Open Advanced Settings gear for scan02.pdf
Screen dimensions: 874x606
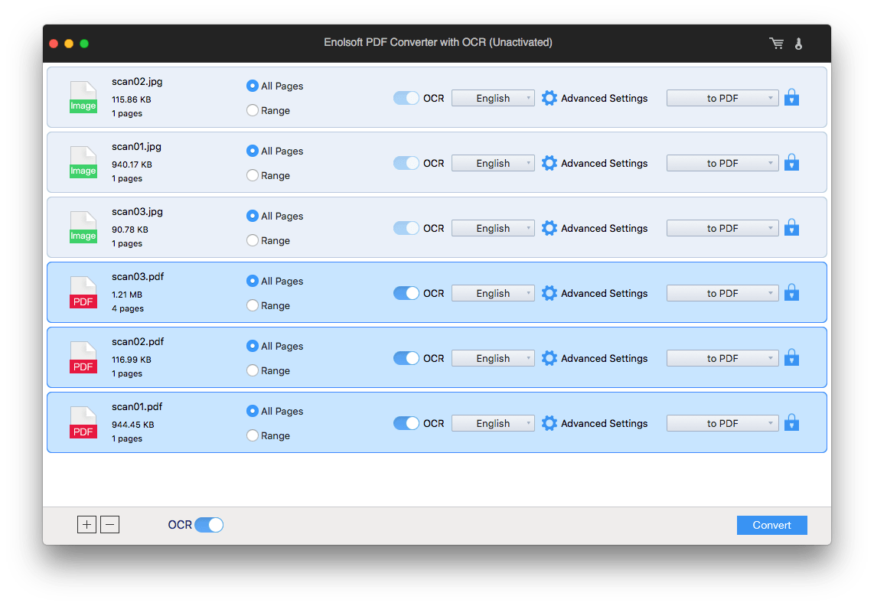[549, 358]
